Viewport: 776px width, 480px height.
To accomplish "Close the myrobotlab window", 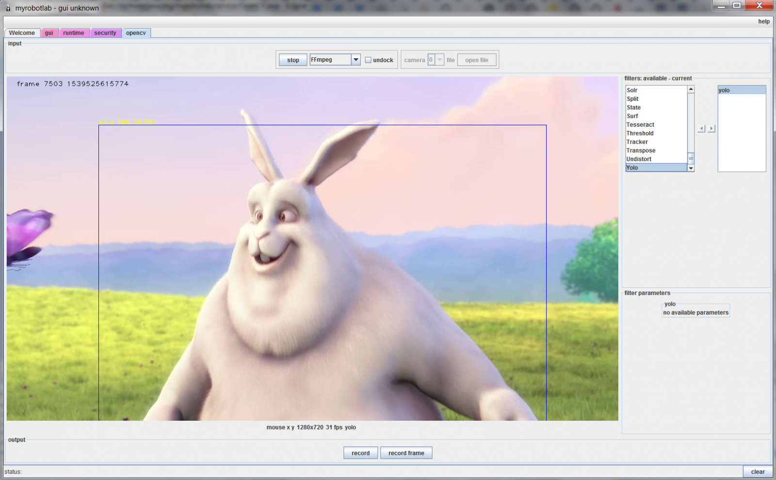I will pos(760,5).
